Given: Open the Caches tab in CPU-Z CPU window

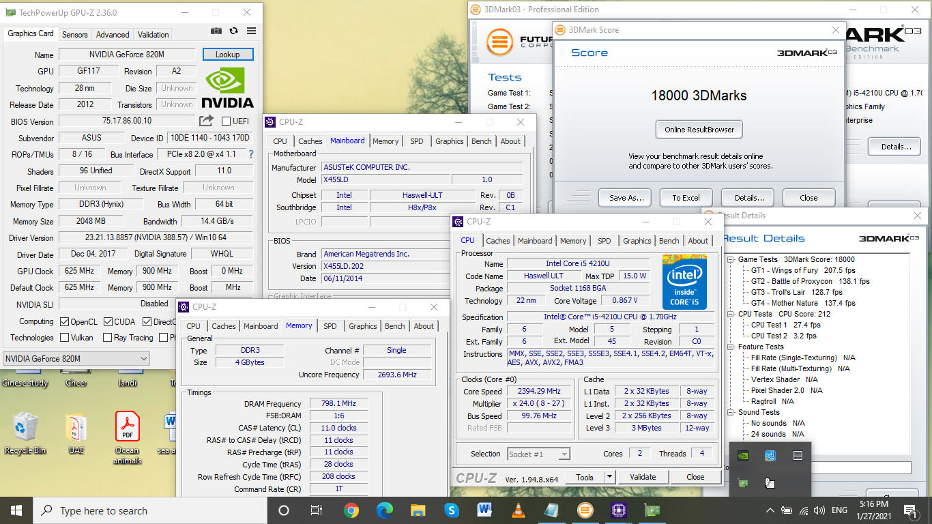Looking at the screenshot, I should pyautogui.click(x=498, y=241).
